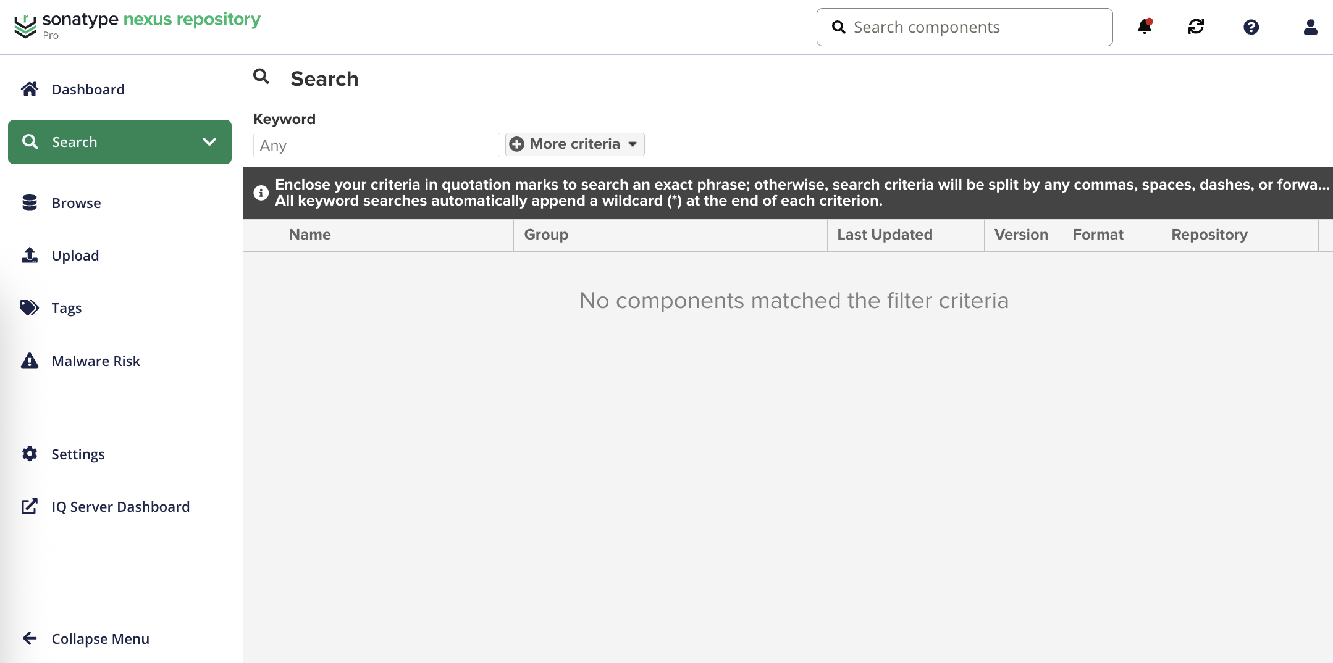Expand the Search menu chevron
Viewport: 1333px width, 663px height.
[x=209, y=141]
